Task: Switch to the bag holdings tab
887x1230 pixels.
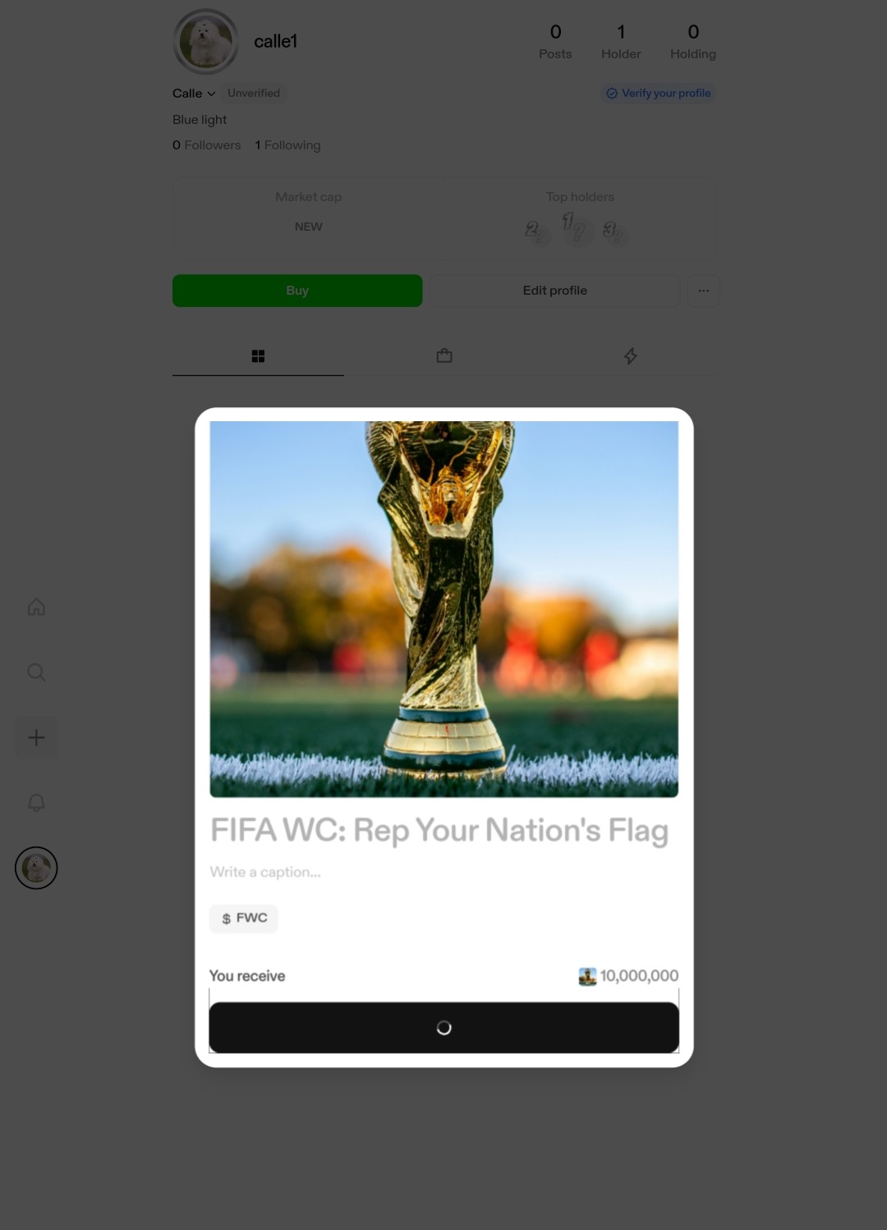Action: tap(444, 356)
